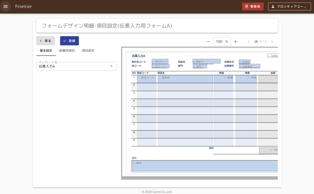This screenshot has width=314, height=194.
Task: Click the page count icon
Action: pyautogui.click(x=256, y=42)
